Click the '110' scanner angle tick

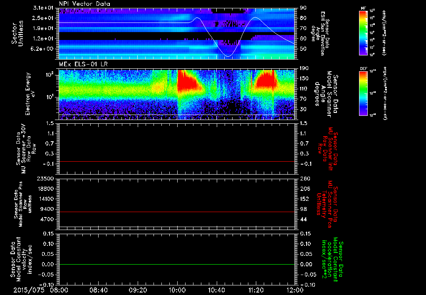point(304,89)
